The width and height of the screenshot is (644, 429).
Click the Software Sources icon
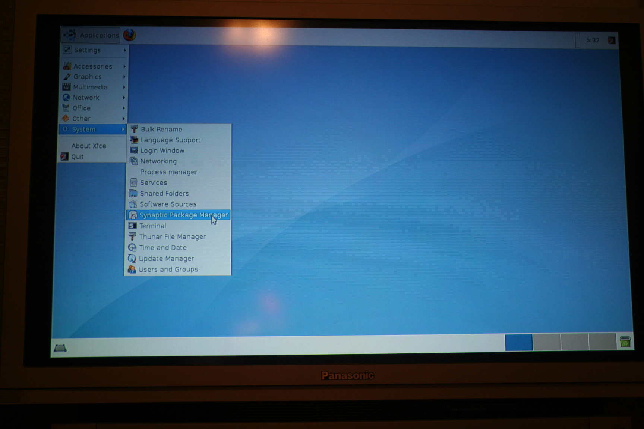pyautogui.click(x=133, y=204)
